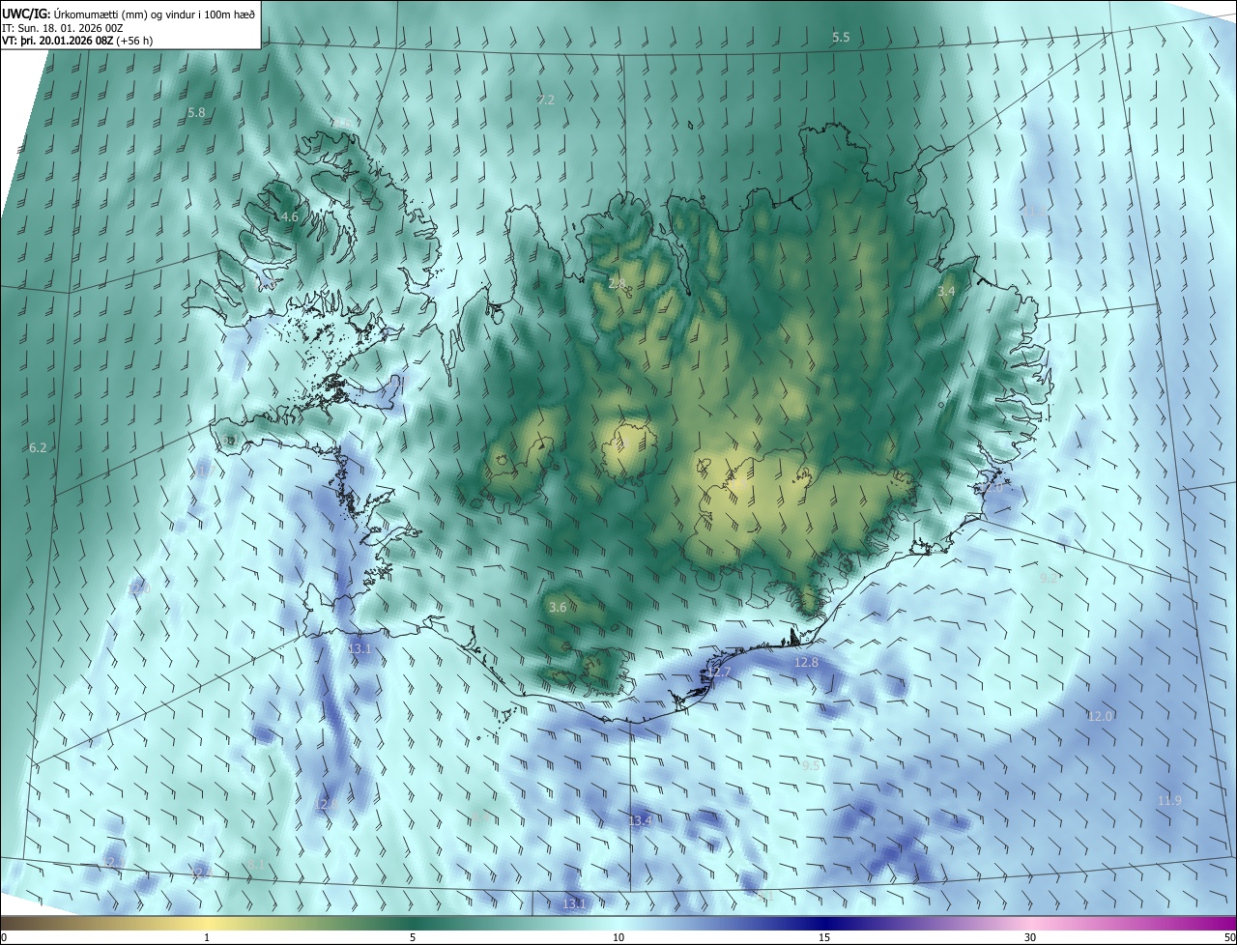Click the title line starting with UWC/IG
Image resolution: width=1237 pixels, height=945 pixels.
tap(129, 13)
